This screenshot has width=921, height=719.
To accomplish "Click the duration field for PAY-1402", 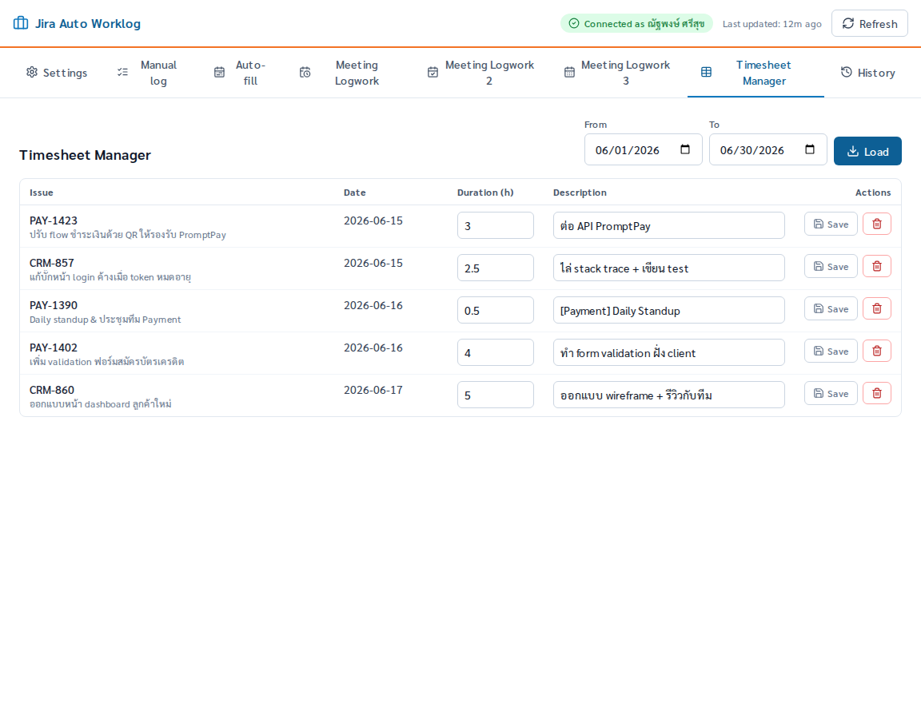I will [x=495, y=352].
